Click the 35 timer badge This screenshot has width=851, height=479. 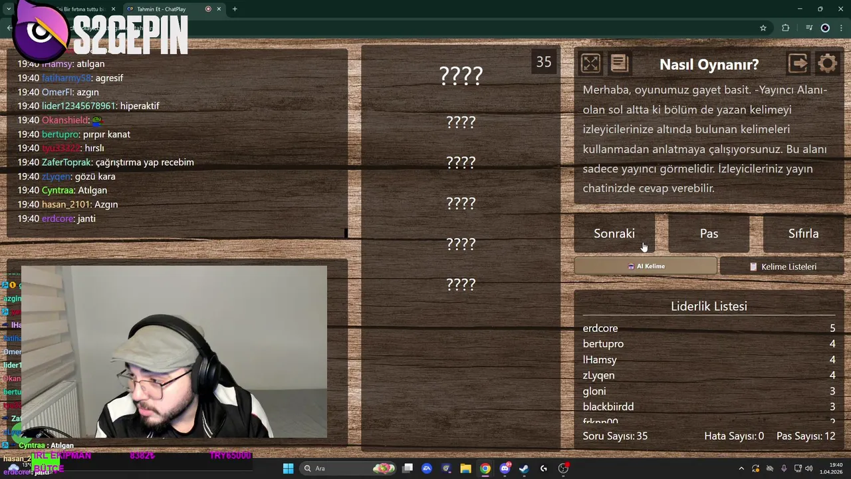tap(544, 62)
